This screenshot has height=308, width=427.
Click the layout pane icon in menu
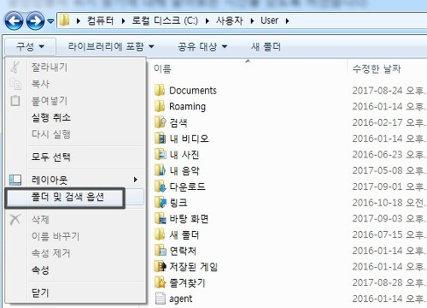click(15, 180)
